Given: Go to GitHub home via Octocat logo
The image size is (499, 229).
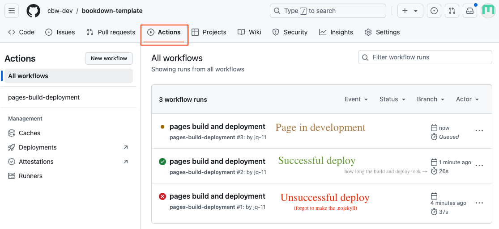Looking at the screenshot, I should click(34, 11).
